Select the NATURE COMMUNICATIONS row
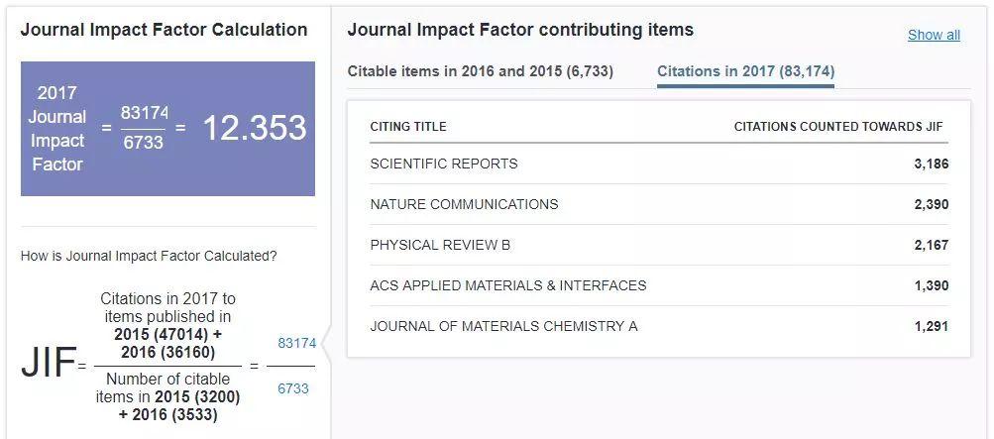Viewport: 994px width, 439px height. pos(464,204)
